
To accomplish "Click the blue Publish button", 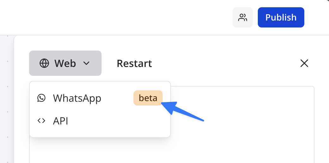I will tap(281, 17).
